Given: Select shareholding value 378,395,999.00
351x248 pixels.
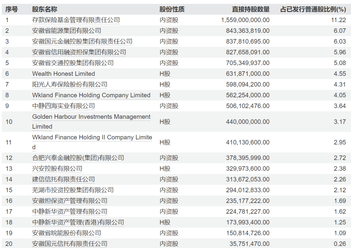Looking at the screenshot, I should (x=248, y=158).
